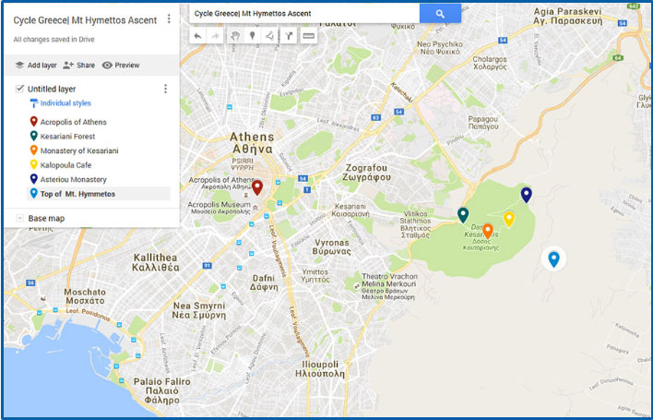Screen dimensions: 653x420
Task: Click the Cholargos place label on map
Action: coord(490,63)
